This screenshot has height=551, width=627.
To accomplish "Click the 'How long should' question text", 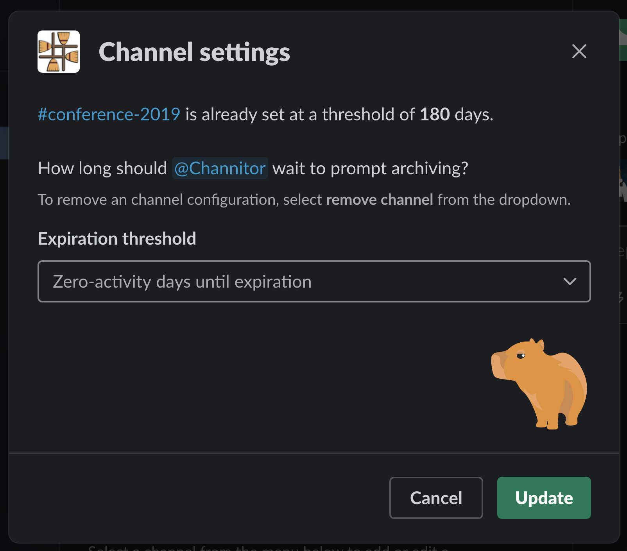I will [102, 168].
